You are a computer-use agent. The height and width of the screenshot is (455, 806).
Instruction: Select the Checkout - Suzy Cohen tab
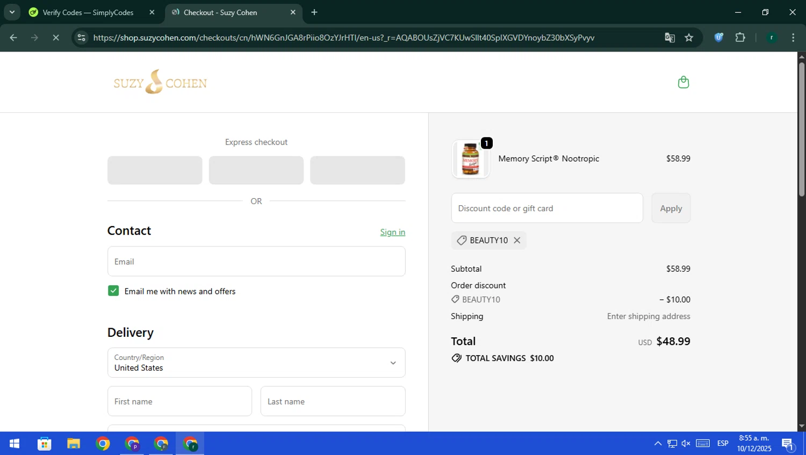[x=234, y=12]
